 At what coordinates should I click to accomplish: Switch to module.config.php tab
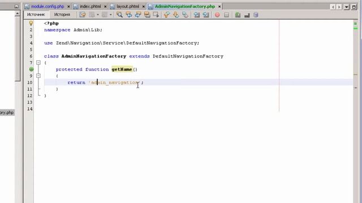point(48,6)
